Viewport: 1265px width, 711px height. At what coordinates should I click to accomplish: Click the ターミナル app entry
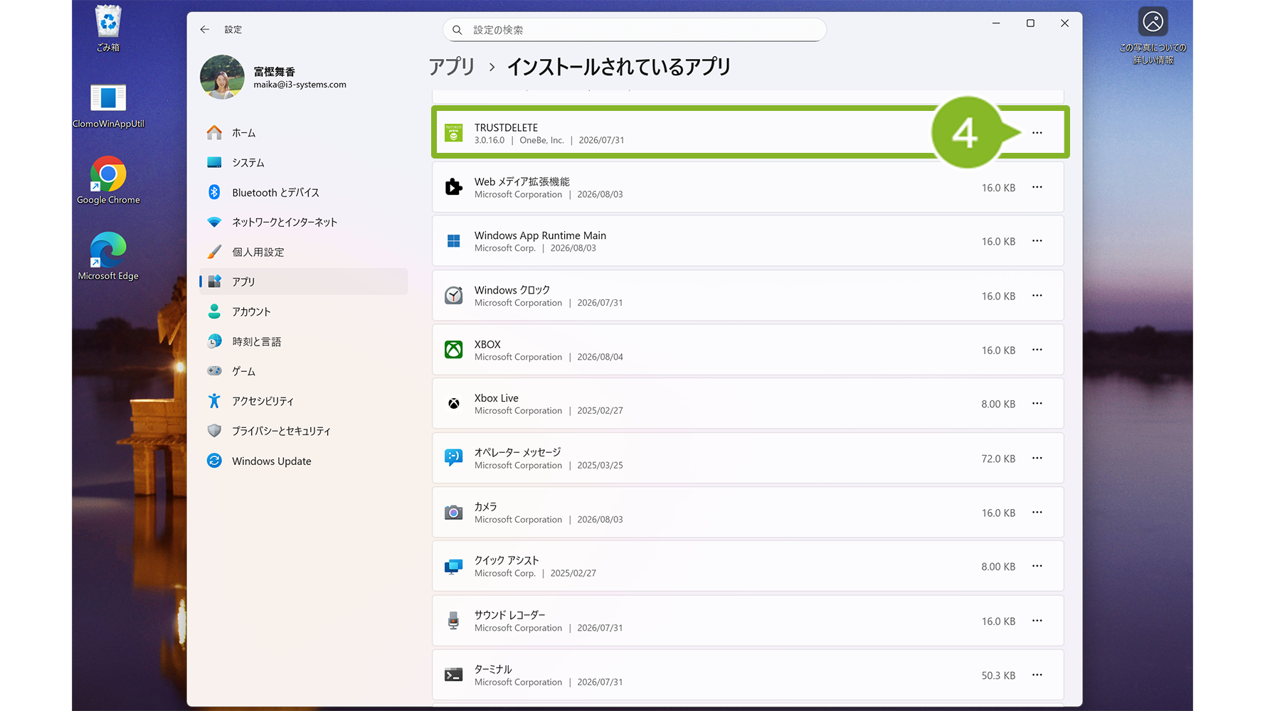[x=748, y=675]
